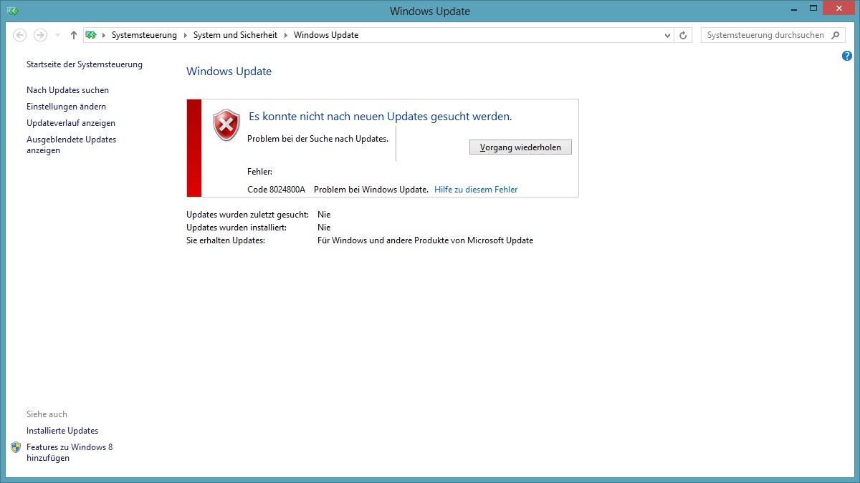This screenshot has width=860, height=483.
Task: Click the window icon in the title bar
Action: point(12,11)
